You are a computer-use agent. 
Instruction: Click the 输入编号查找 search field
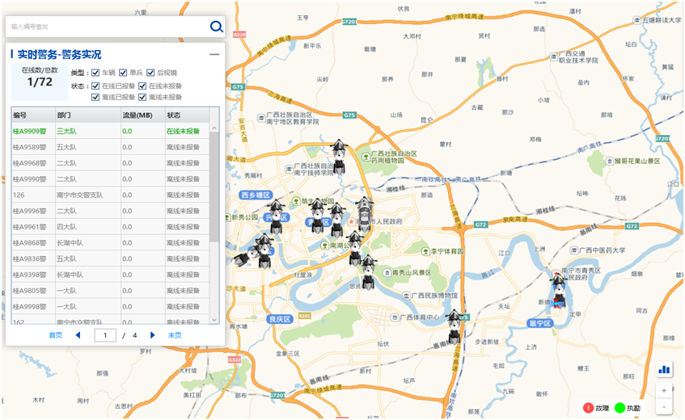105,27
